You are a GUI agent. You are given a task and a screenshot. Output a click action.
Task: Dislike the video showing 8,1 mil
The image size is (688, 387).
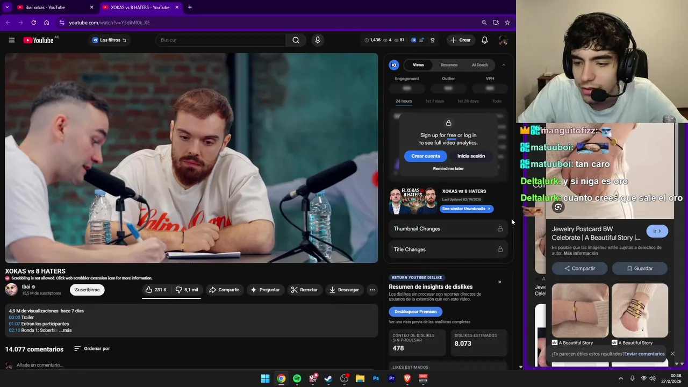[x=187, y=290]
